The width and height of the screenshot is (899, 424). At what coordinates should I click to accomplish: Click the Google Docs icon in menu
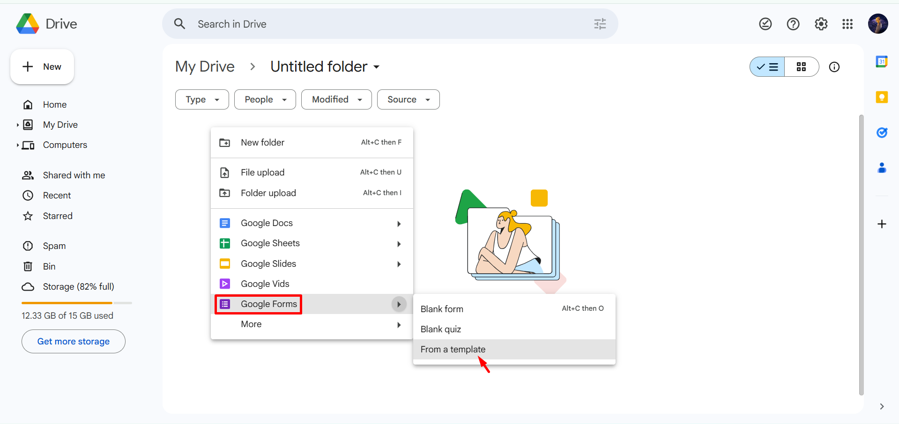pos(225,223)
